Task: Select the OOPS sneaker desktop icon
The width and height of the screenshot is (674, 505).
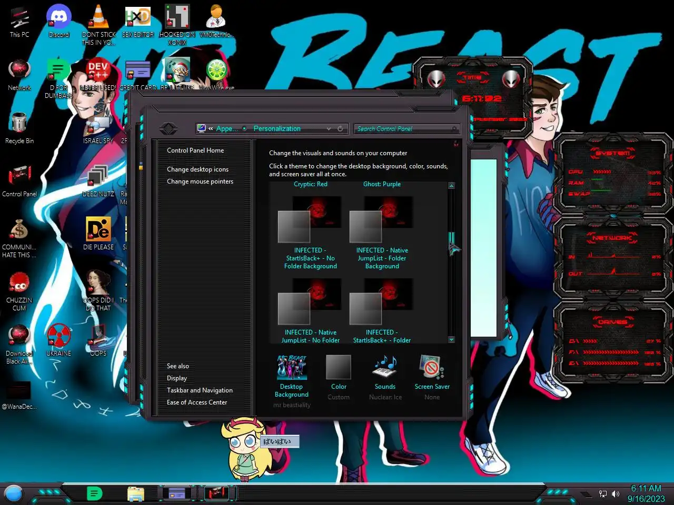Action: [98, 340]
